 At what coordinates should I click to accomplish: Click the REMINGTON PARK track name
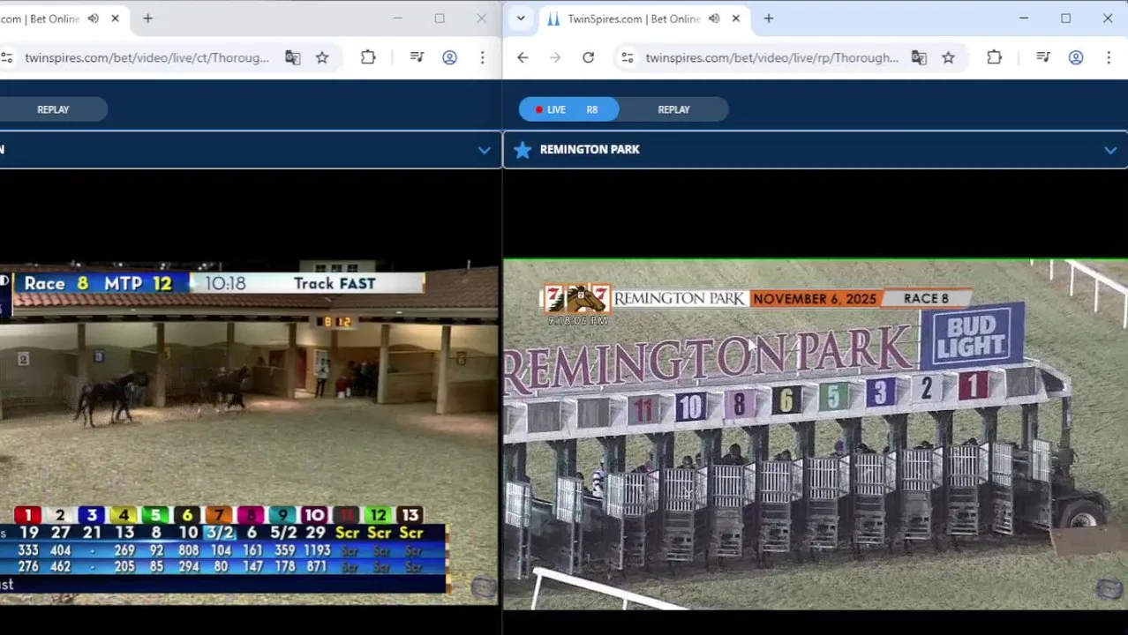point(590,150)
